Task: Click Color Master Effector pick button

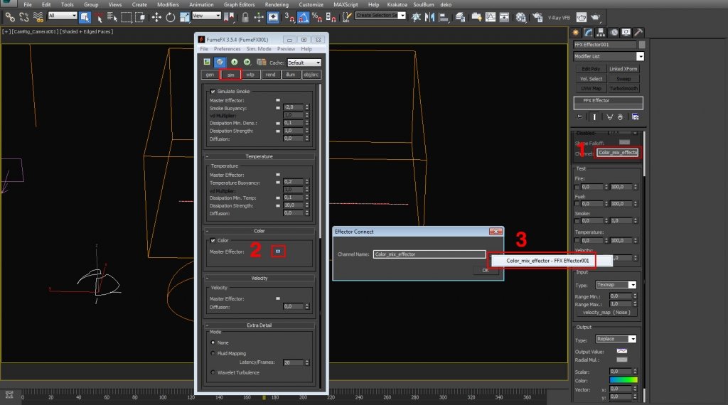Action: click(x=278, y=252)
